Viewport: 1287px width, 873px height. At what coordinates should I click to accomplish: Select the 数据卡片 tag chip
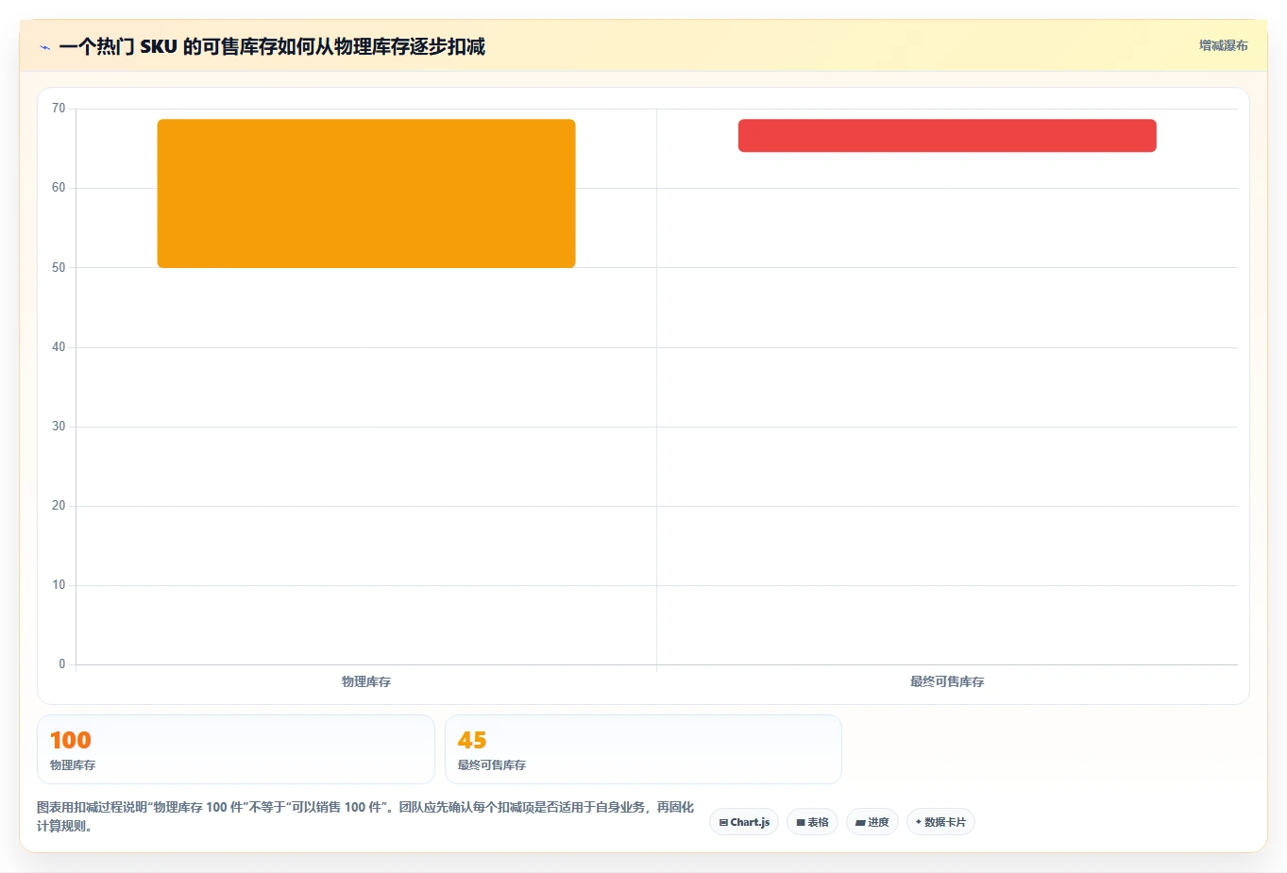click(940, 822)
